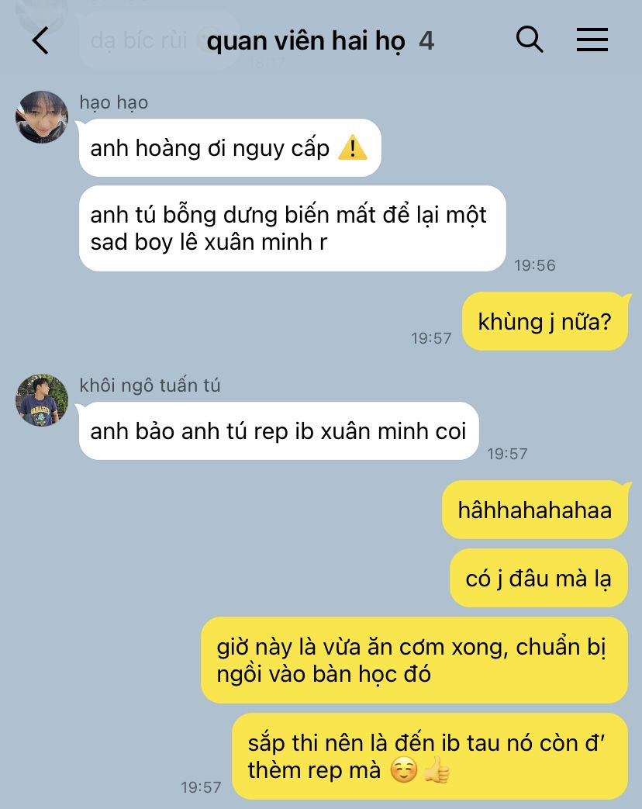Open hạo hạo's profile avatar
This screenshot has height=809, width=642.
click(x=42, y=117)
